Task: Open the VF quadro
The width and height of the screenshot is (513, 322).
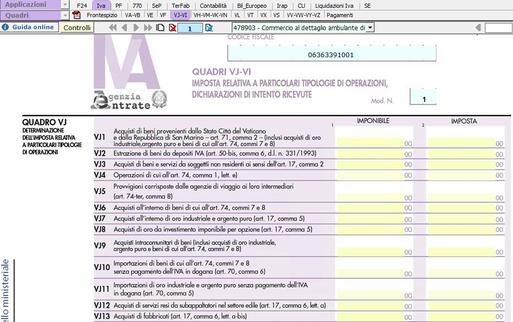Action: pyautogui.click(x=163, y=15)
